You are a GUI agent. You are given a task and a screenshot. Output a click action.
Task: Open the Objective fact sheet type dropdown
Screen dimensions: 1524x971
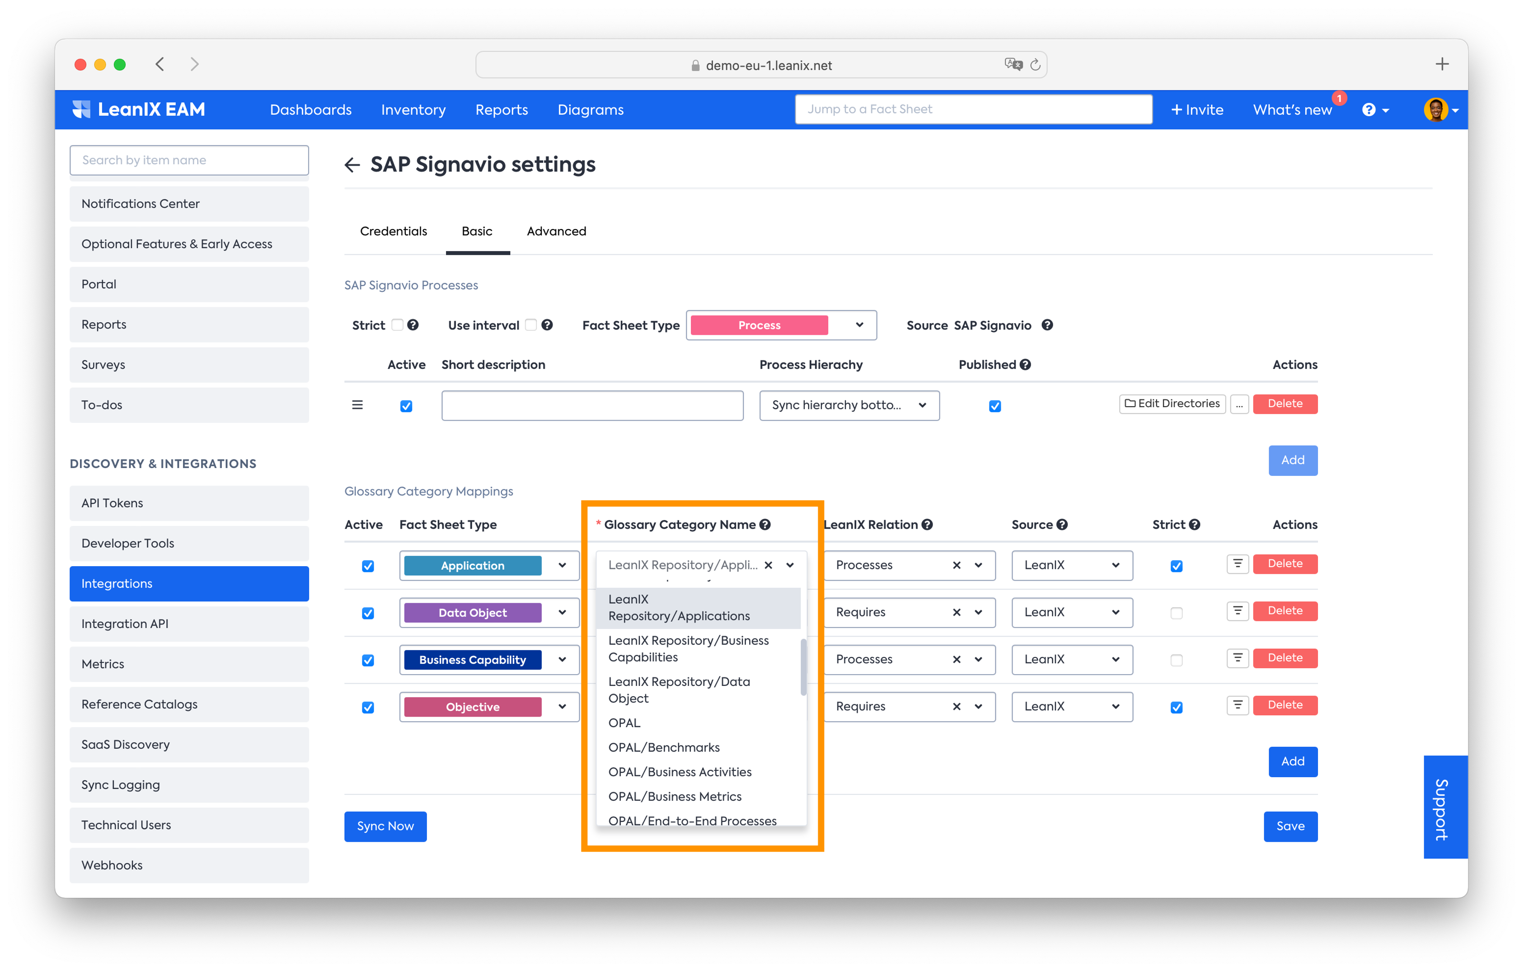coord(489,706)
